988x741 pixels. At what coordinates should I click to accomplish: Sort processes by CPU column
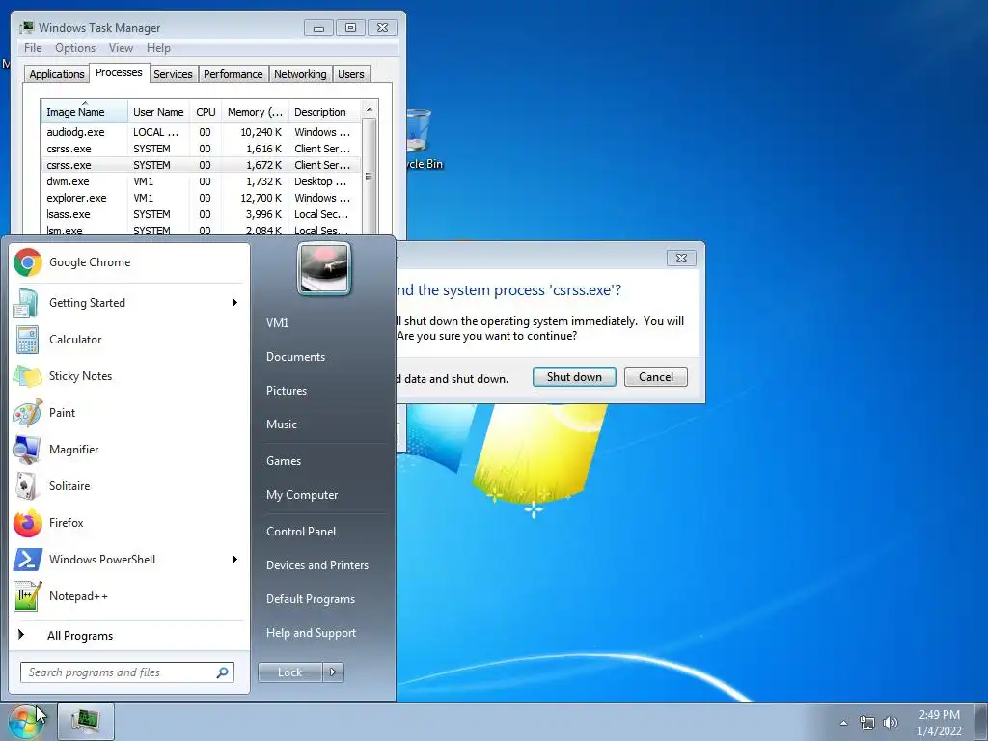206,112
